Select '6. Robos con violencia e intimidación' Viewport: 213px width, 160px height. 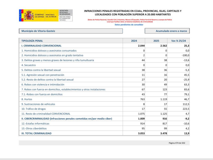tap(43, 85)
